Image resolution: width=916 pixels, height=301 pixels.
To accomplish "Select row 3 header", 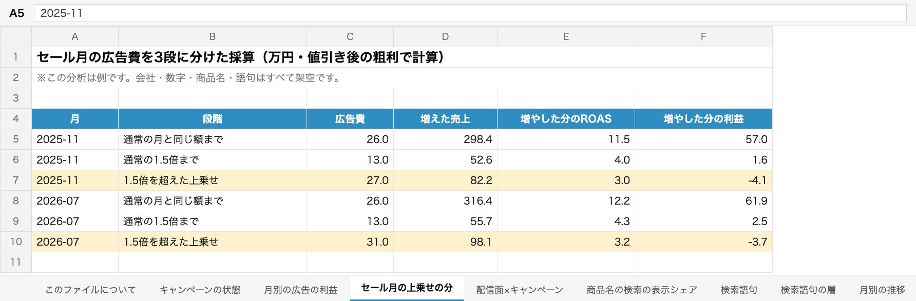I will coord(16,98).
